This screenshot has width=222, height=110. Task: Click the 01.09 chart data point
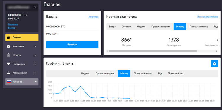[53, 94]
